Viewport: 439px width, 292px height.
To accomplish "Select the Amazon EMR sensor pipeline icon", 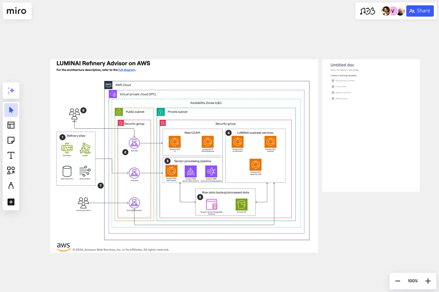I will coord(211,172).
